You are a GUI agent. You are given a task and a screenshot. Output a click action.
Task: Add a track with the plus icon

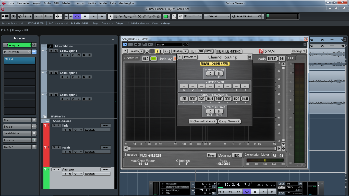(113, 40)
